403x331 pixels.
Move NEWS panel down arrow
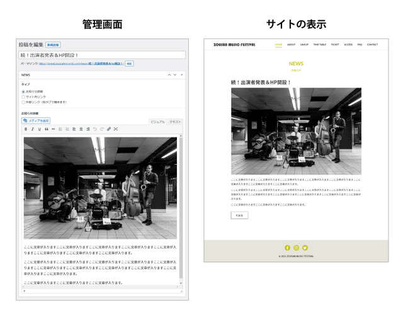[x=175, y=75]
